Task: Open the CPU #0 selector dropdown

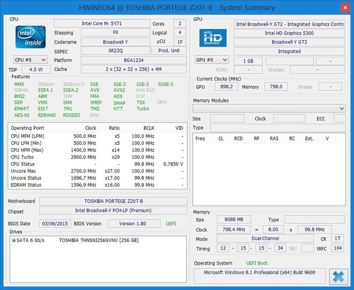Action: click(30, 60)
